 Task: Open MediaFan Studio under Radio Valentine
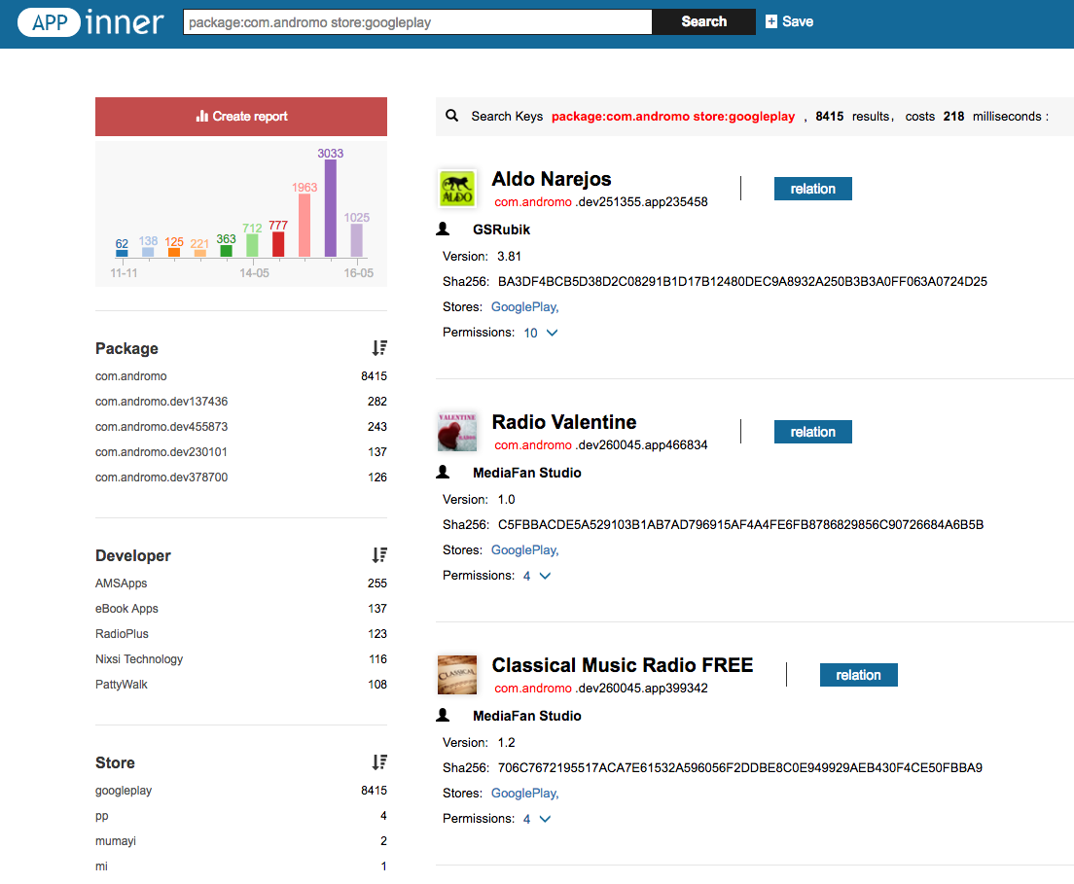pos(526,473)
